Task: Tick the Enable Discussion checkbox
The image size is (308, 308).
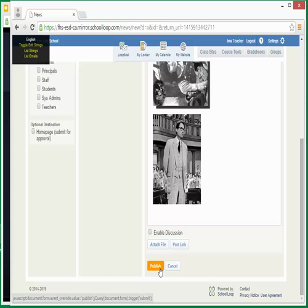Action: point(150,232)
